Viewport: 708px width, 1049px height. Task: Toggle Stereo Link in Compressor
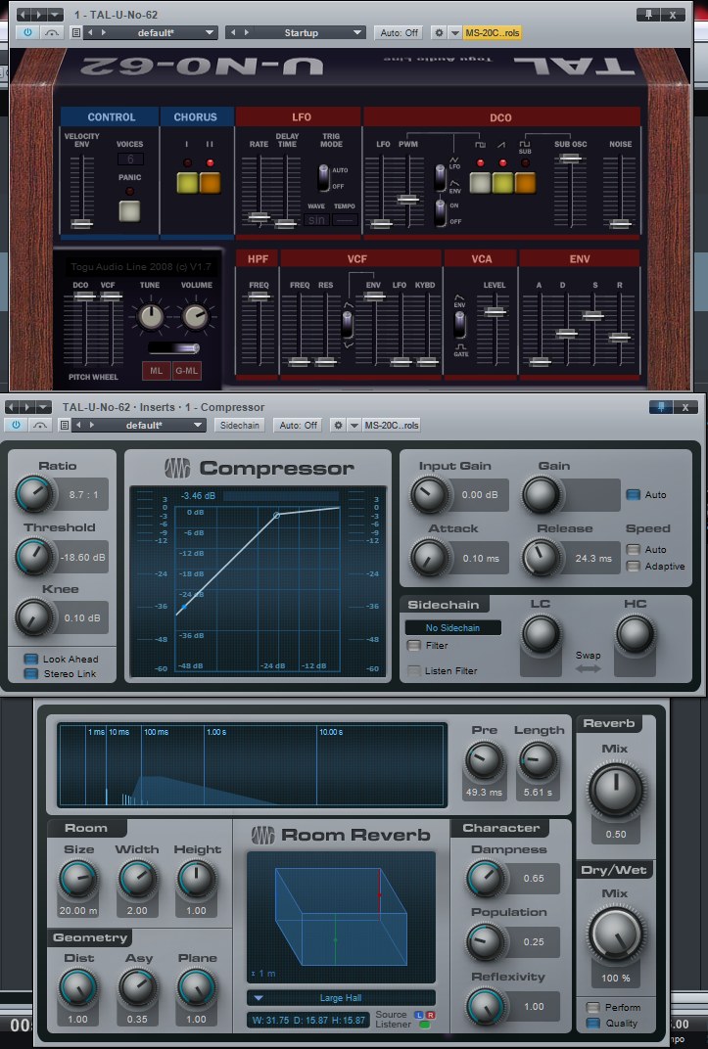pos(30,673)
